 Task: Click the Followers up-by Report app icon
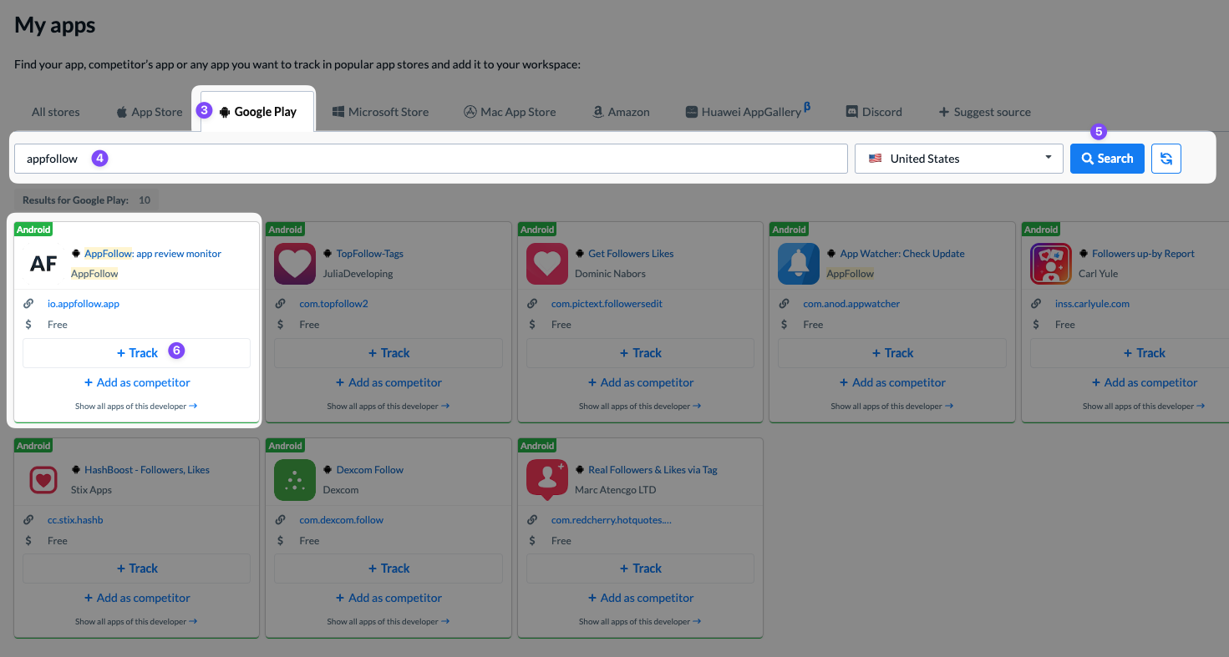pyautogui.click(x=1050, y=263)
